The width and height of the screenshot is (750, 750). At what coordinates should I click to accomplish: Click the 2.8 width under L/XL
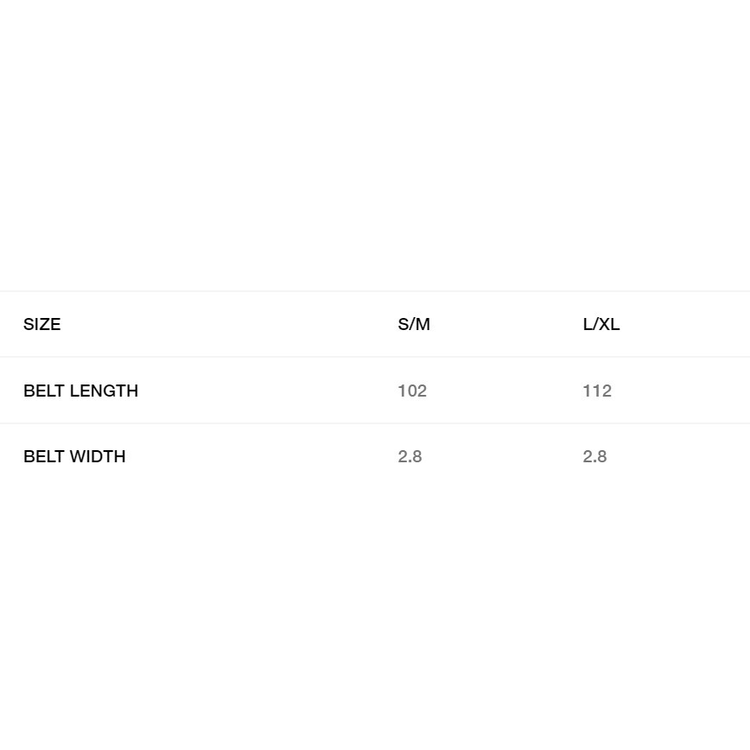coord(594,456)
